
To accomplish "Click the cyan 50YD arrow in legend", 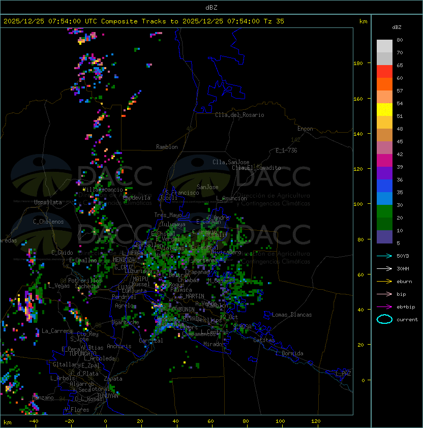I will click(x=384, y=256).
